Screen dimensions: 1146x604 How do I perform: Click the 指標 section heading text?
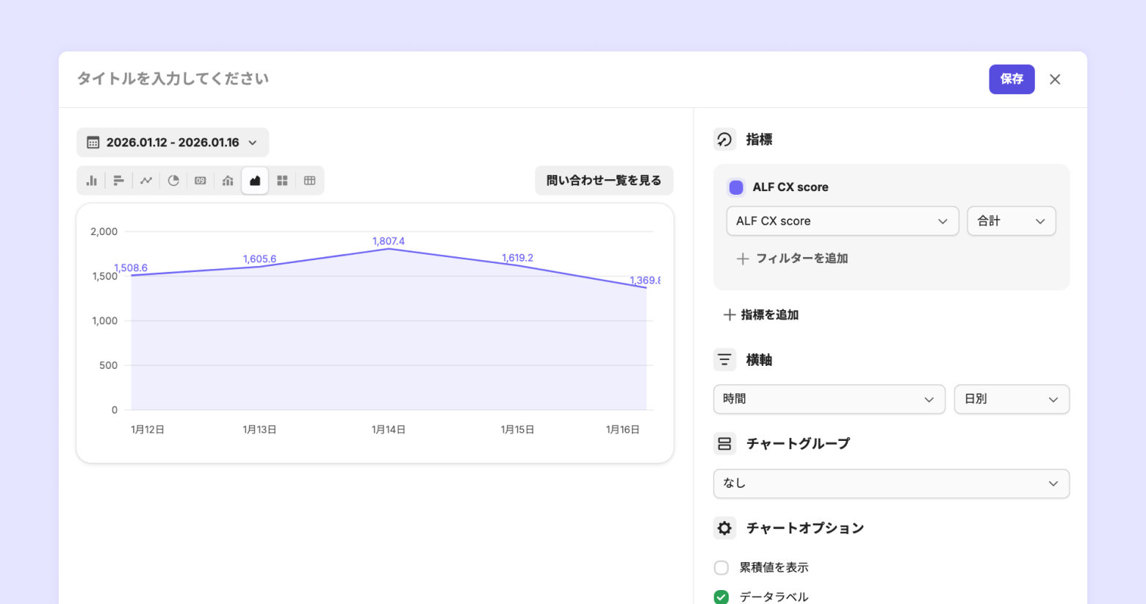[x=759, y=140]
